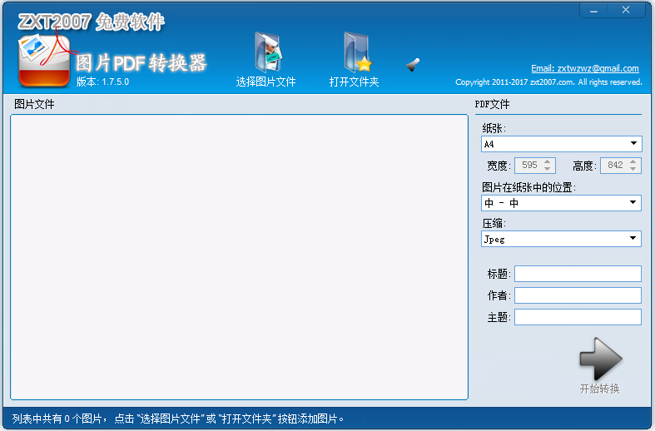Viewport: 655px width, 431px height.
Task: Close the converter window
Action: 626,11
